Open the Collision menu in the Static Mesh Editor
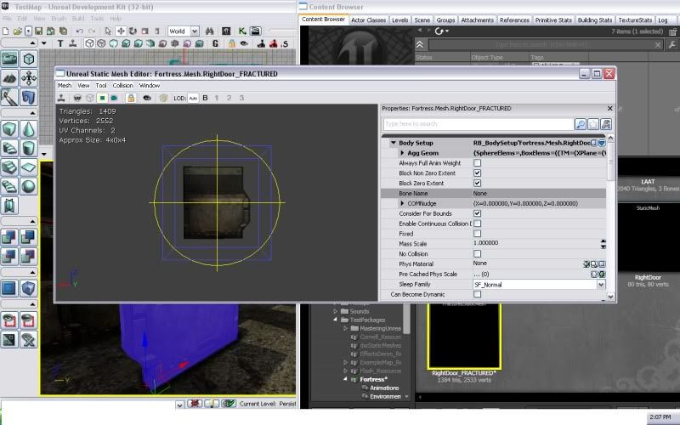The height and width of the screenshot is (425, 680). (x=122, y=86)
